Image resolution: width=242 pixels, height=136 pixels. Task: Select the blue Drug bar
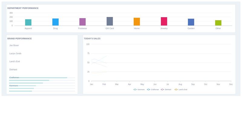(x=55, y=22)
